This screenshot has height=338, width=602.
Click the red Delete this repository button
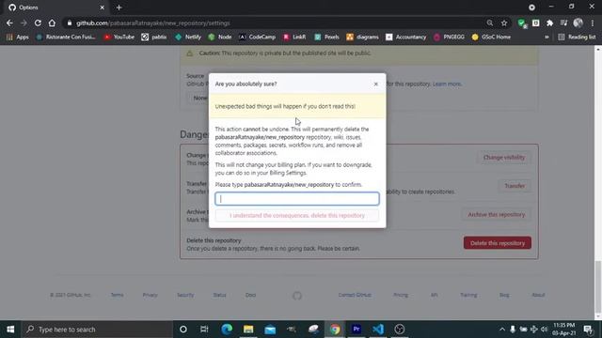[498, 243]
